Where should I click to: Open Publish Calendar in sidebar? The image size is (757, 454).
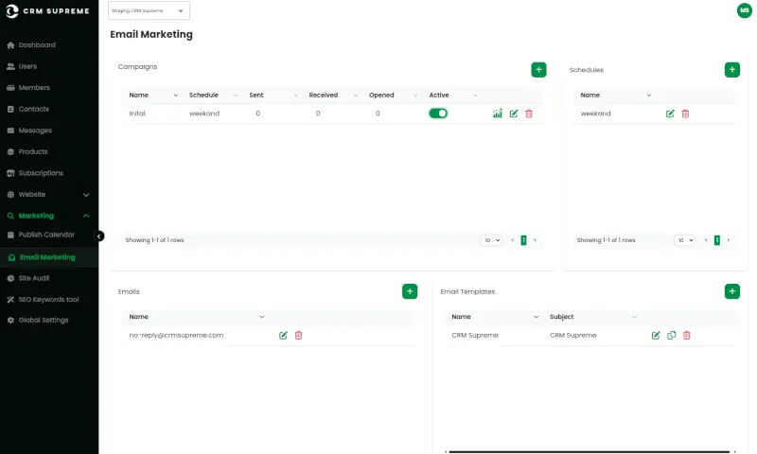(x=41, y=235)
